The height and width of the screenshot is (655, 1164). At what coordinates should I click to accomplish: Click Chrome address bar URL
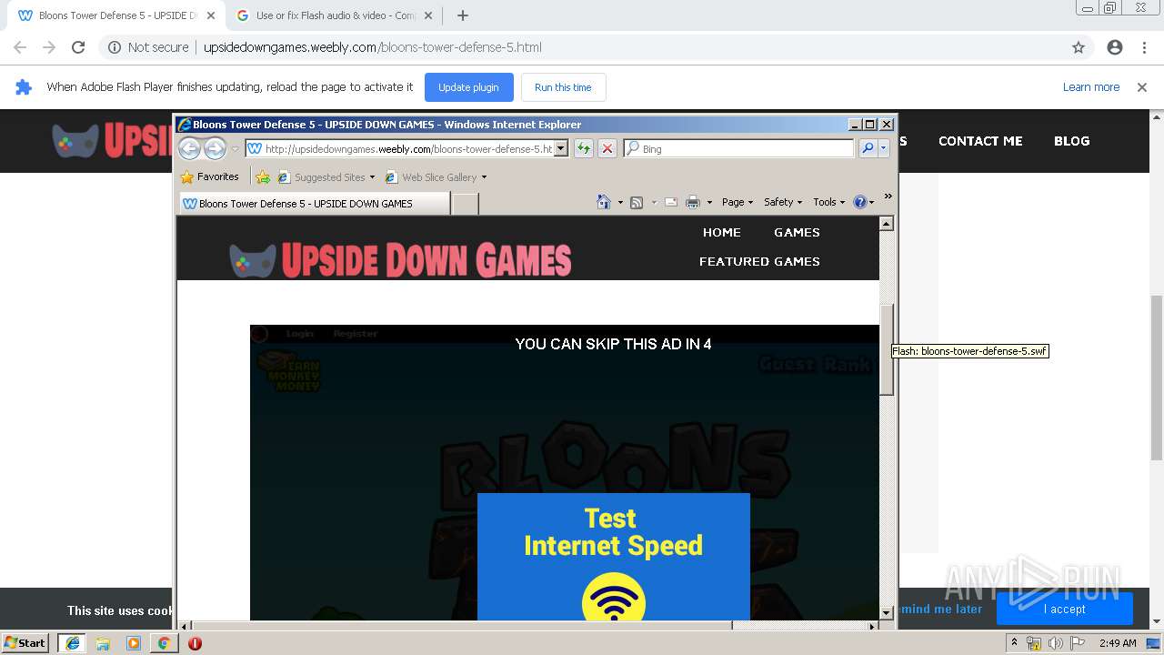[373, 47]
